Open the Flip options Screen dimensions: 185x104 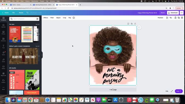pos(70,18)
